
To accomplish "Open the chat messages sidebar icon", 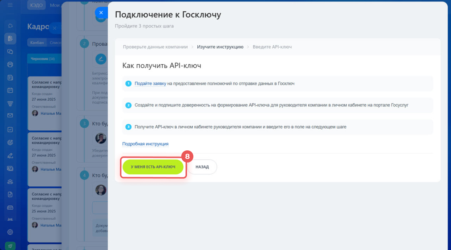I will [x=10, y=51].
